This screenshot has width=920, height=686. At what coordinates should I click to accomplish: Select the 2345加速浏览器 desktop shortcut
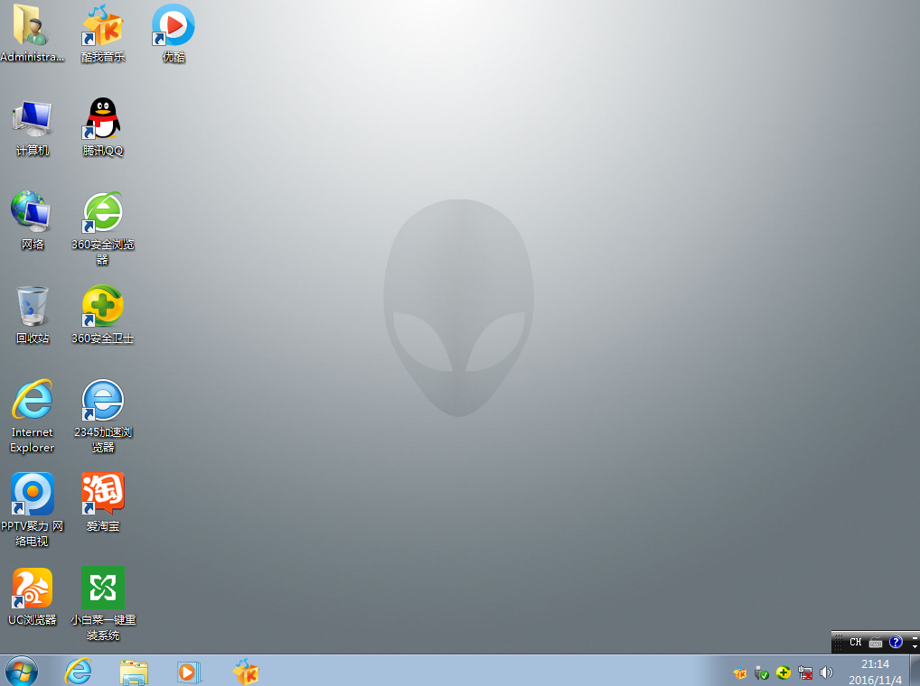tap(103, 416)
